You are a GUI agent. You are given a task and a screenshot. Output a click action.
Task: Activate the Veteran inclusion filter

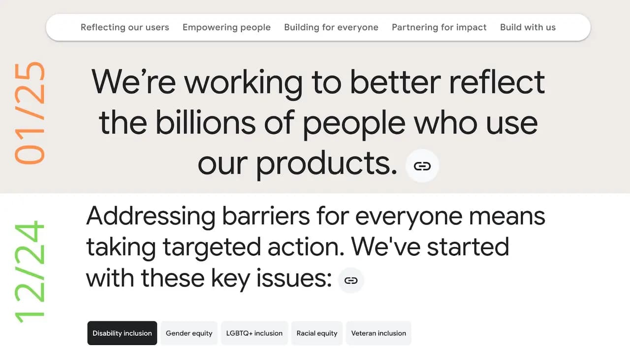378,333
